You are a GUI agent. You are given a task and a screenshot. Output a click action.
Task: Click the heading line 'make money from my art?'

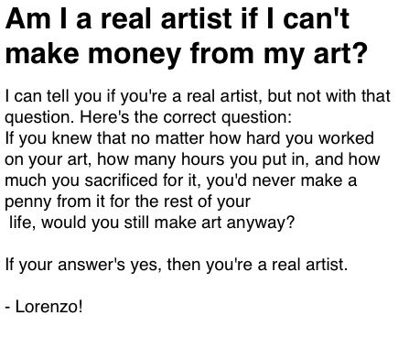click(187, 54)
